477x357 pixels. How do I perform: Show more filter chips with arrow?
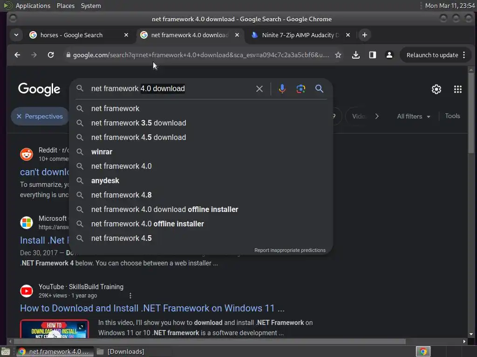click(x=377, y=116)
